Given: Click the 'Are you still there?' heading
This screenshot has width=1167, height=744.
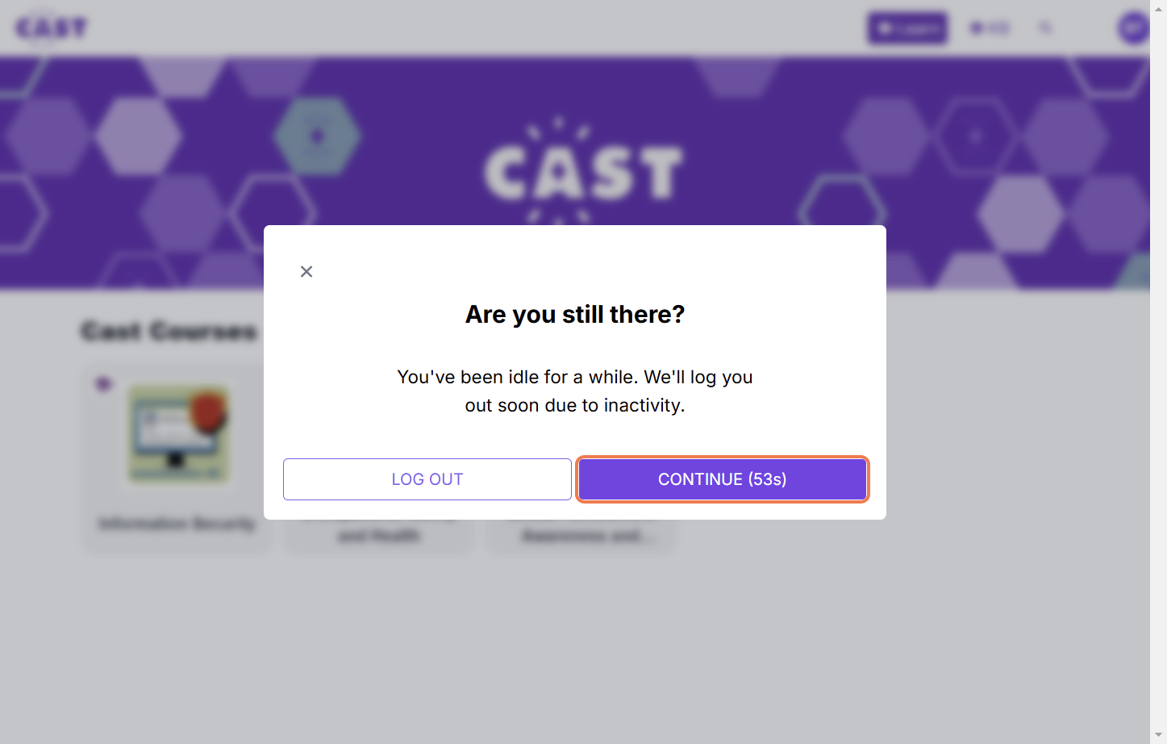Looking at the screenshot, I should 574,314.
